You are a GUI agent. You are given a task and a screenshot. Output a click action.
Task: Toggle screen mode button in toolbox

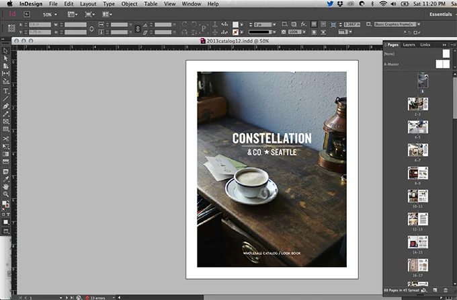point(5,231)
